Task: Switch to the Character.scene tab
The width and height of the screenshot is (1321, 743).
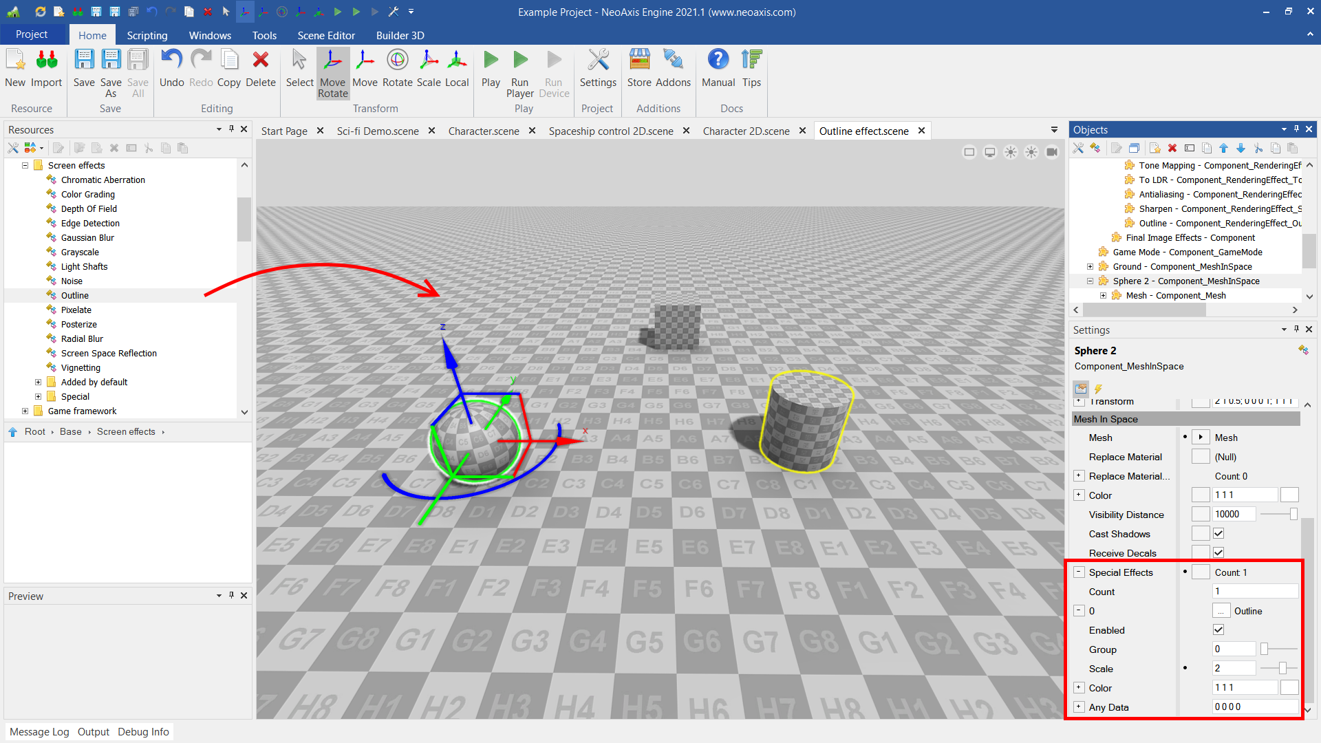Action: (484, 131)
